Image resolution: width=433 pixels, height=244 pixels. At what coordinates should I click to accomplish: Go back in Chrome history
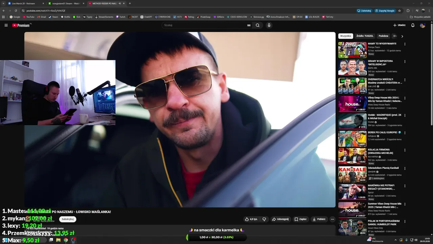pyautogui.click(x=4, y=11)
